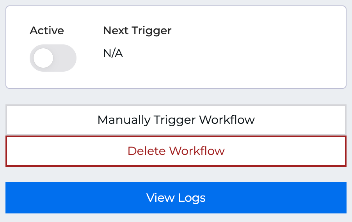Click the red "Delete Workflow" text
The height and width of the screenshot is (222, 352).
pyautogui.click(x=176, y=151)
